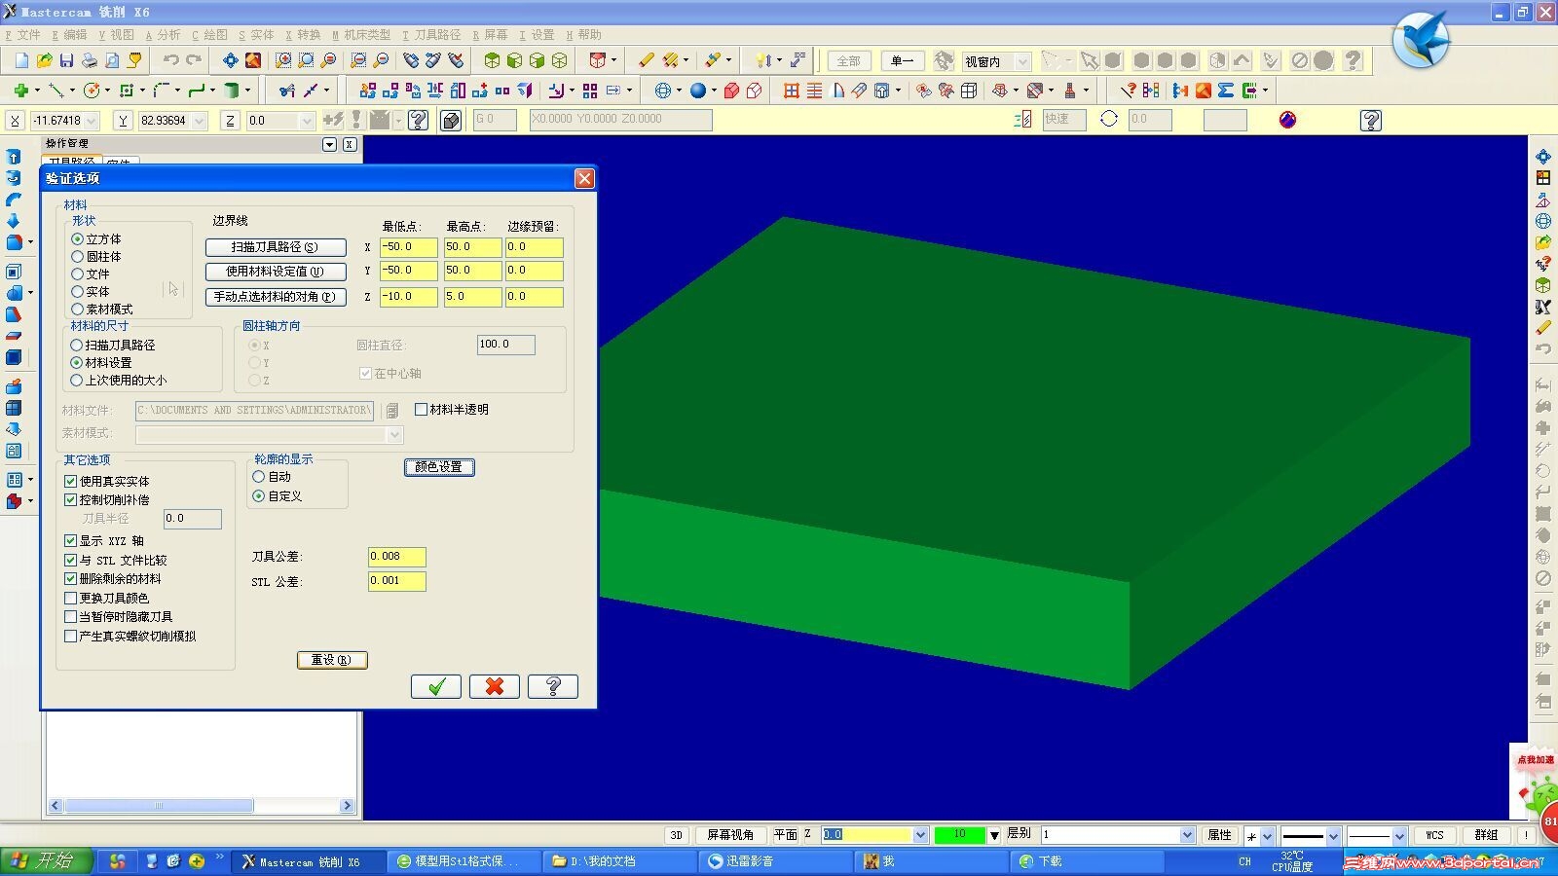Click the red wireframe cube icon

[x=754, y=91]
